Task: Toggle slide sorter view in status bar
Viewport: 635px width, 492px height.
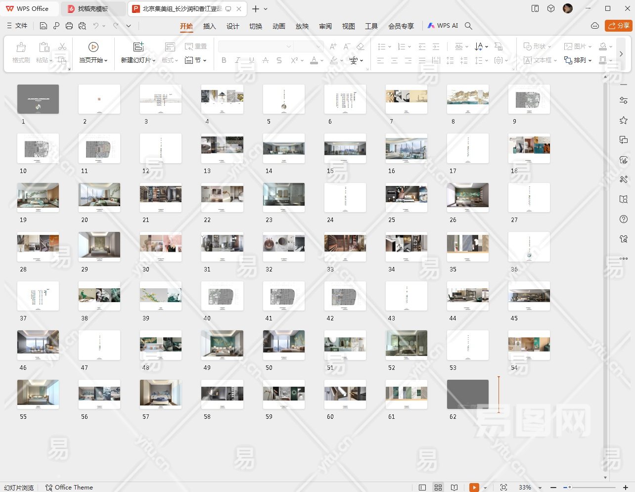Action: (438, 488)
